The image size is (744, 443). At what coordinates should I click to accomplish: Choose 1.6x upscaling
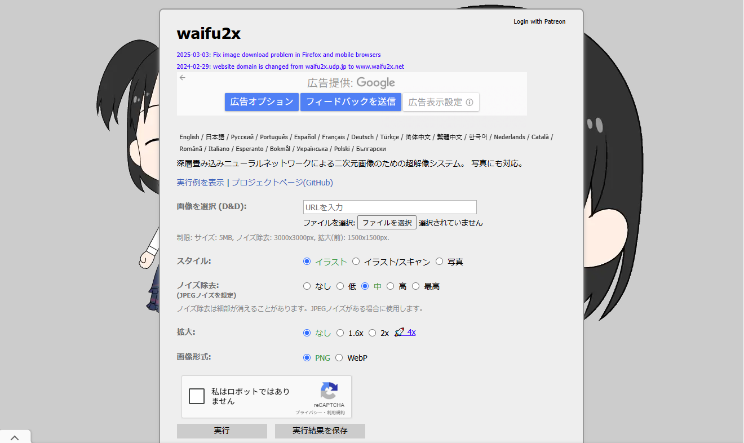point(340,333)
